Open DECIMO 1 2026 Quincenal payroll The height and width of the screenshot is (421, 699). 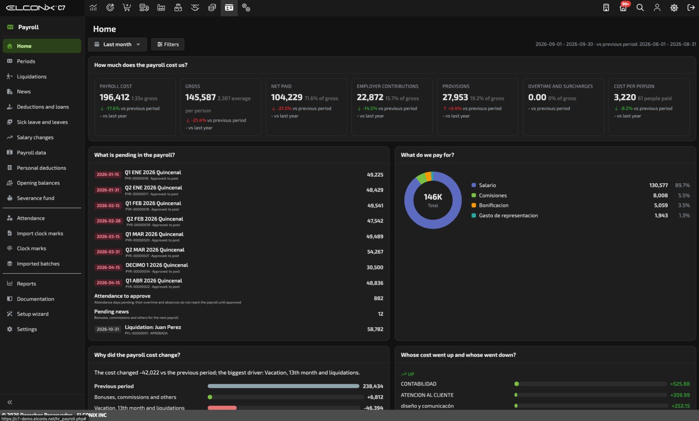(x=239, y=267)
